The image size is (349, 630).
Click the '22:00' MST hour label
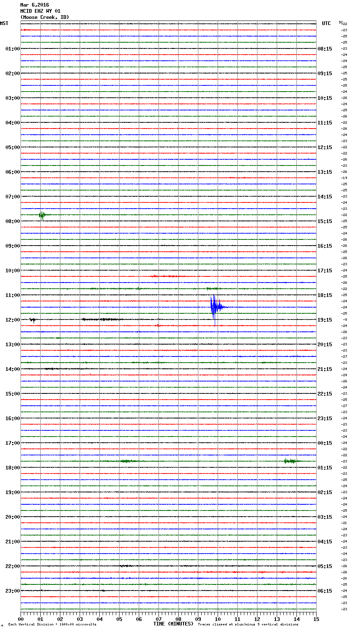[x=13, y=566]
